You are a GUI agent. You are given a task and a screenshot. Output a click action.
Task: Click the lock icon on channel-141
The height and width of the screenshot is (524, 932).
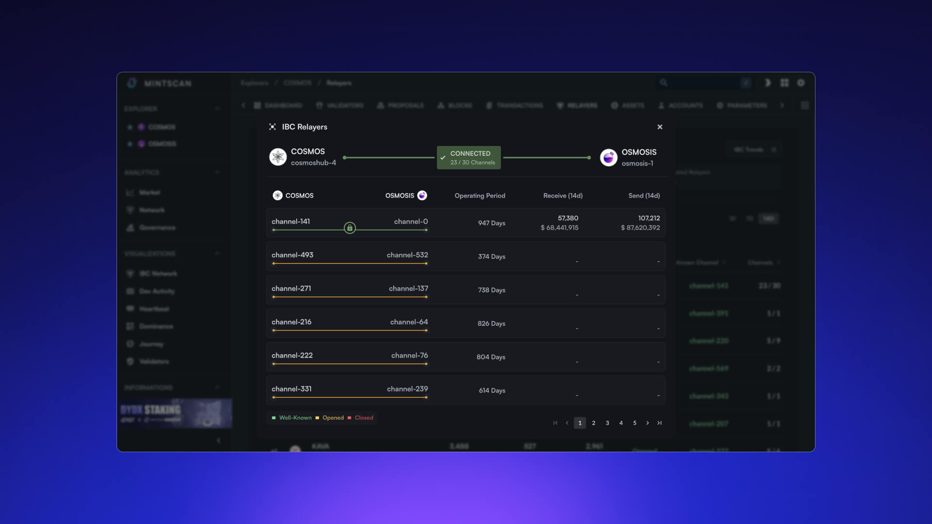click(x=349, y=228)
